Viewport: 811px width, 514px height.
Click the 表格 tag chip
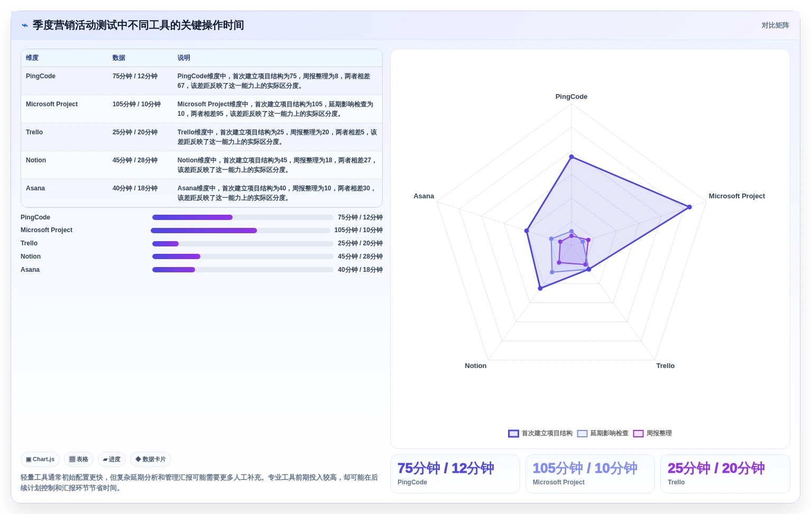[x=79, y=460]
